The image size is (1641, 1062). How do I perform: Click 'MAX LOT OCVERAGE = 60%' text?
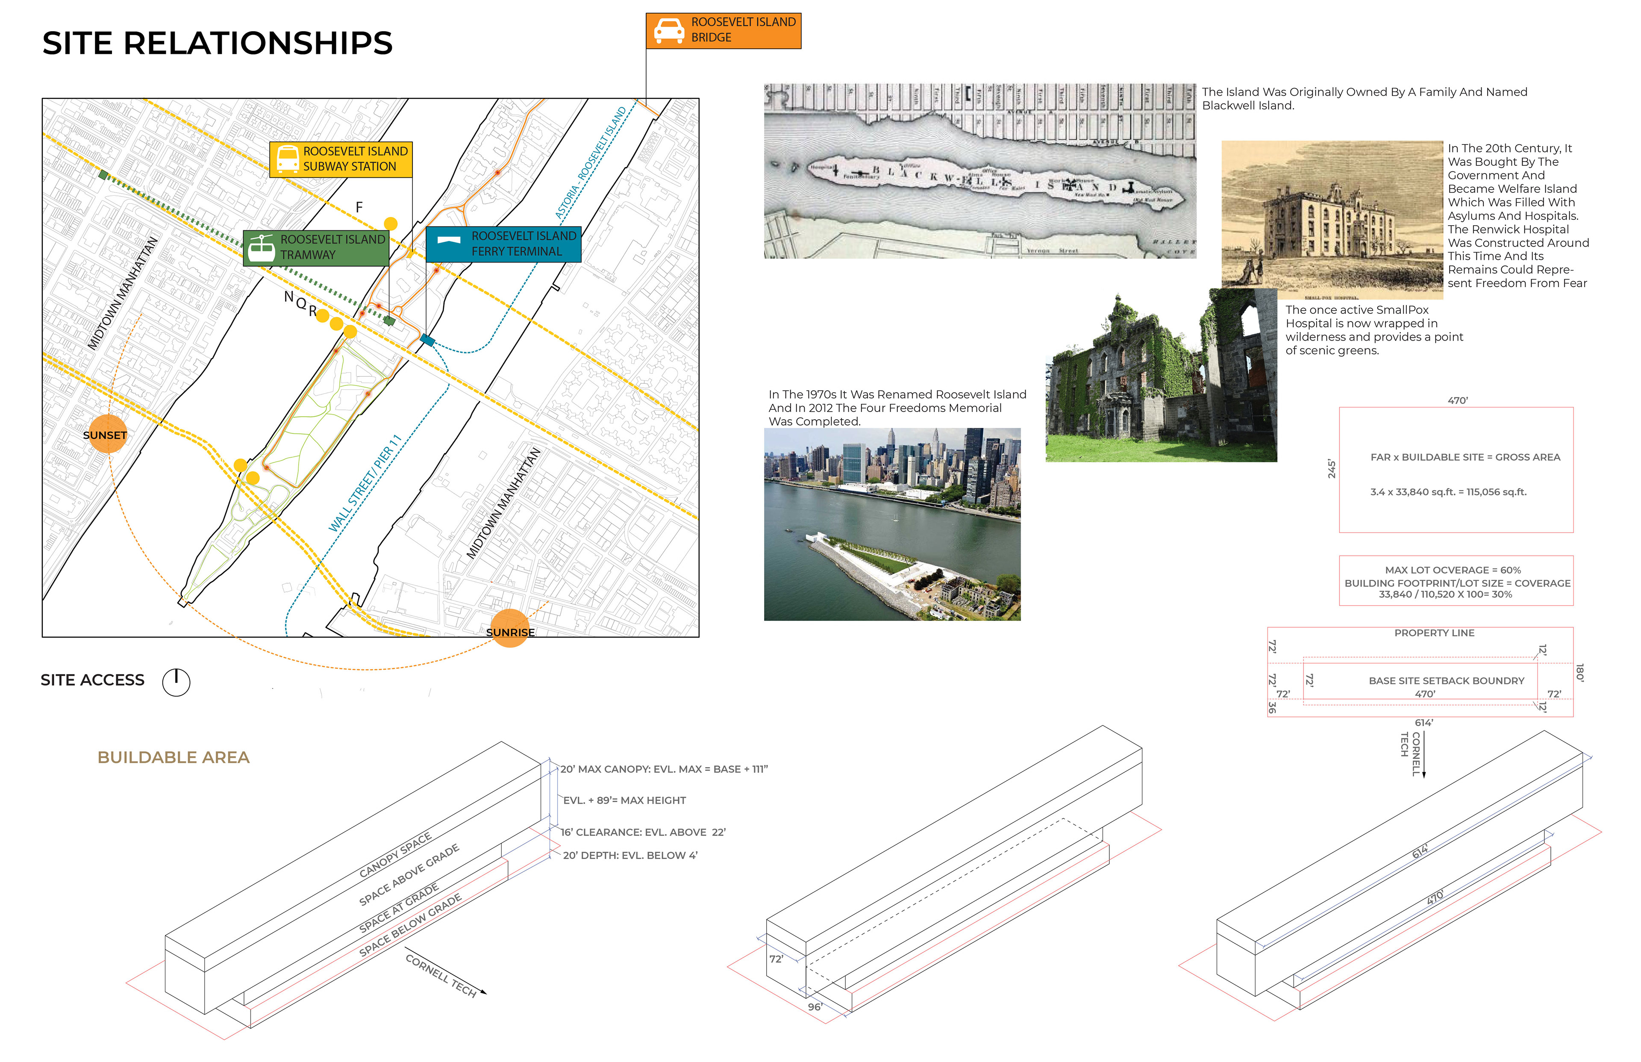point(1453,570)
